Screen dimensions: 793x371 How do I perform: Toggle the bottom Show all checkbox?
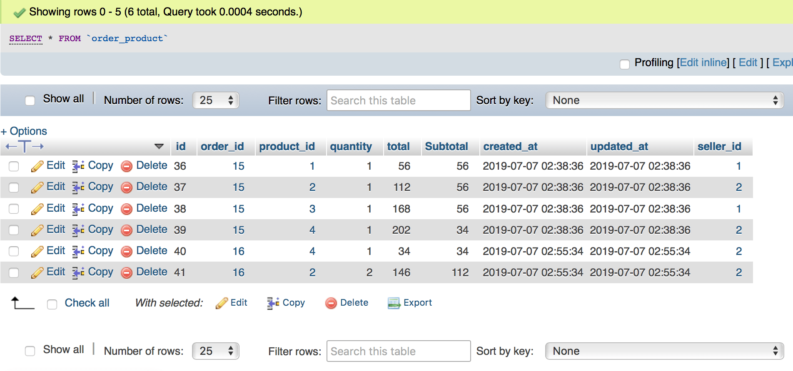pos(30,351)
